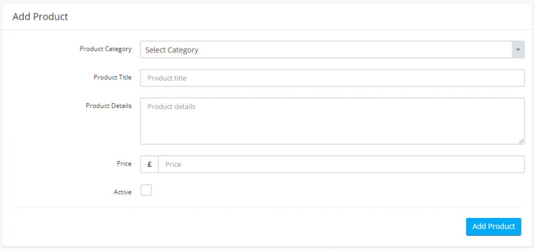Click the "Price" placeholder text
This screenshot has height=249, width=535.
click(x=173, y=164)
